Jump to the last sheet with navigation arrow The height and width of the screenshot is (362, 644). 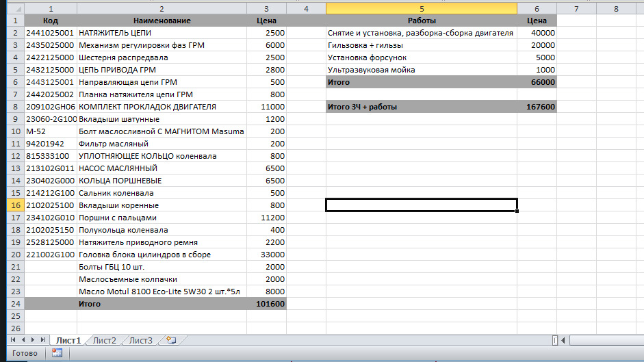pyautogui.click(x=42, y=340)
